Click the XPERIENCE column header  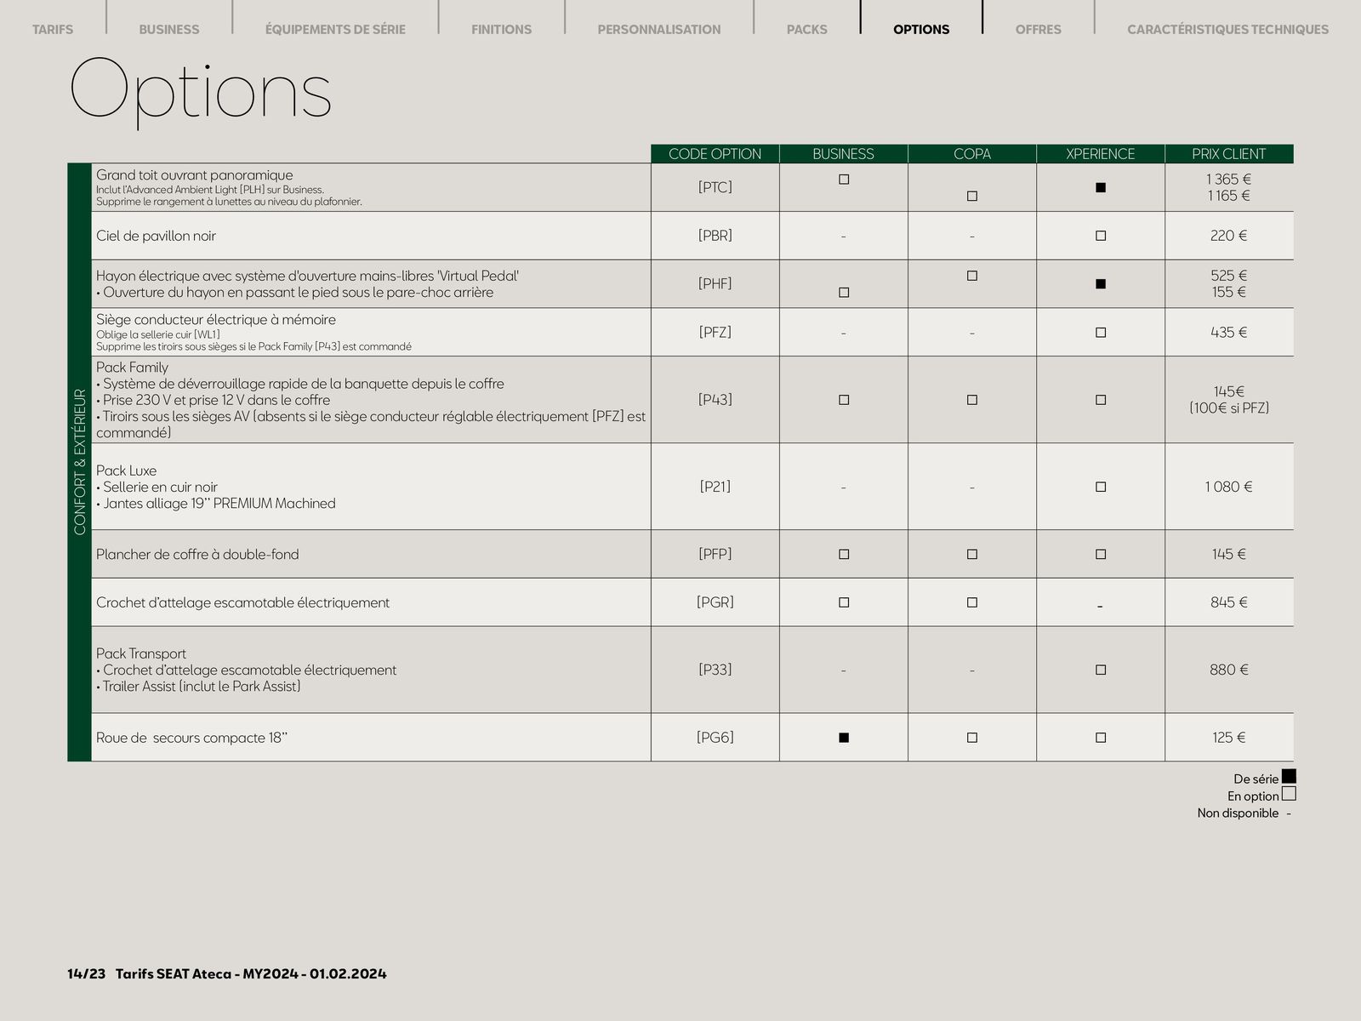click(1101, 154)
